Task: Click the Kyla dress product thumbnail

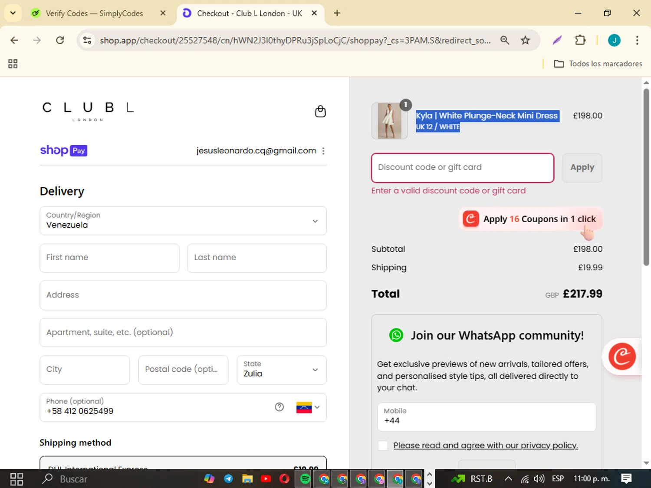Action: (x=389, y=121)
